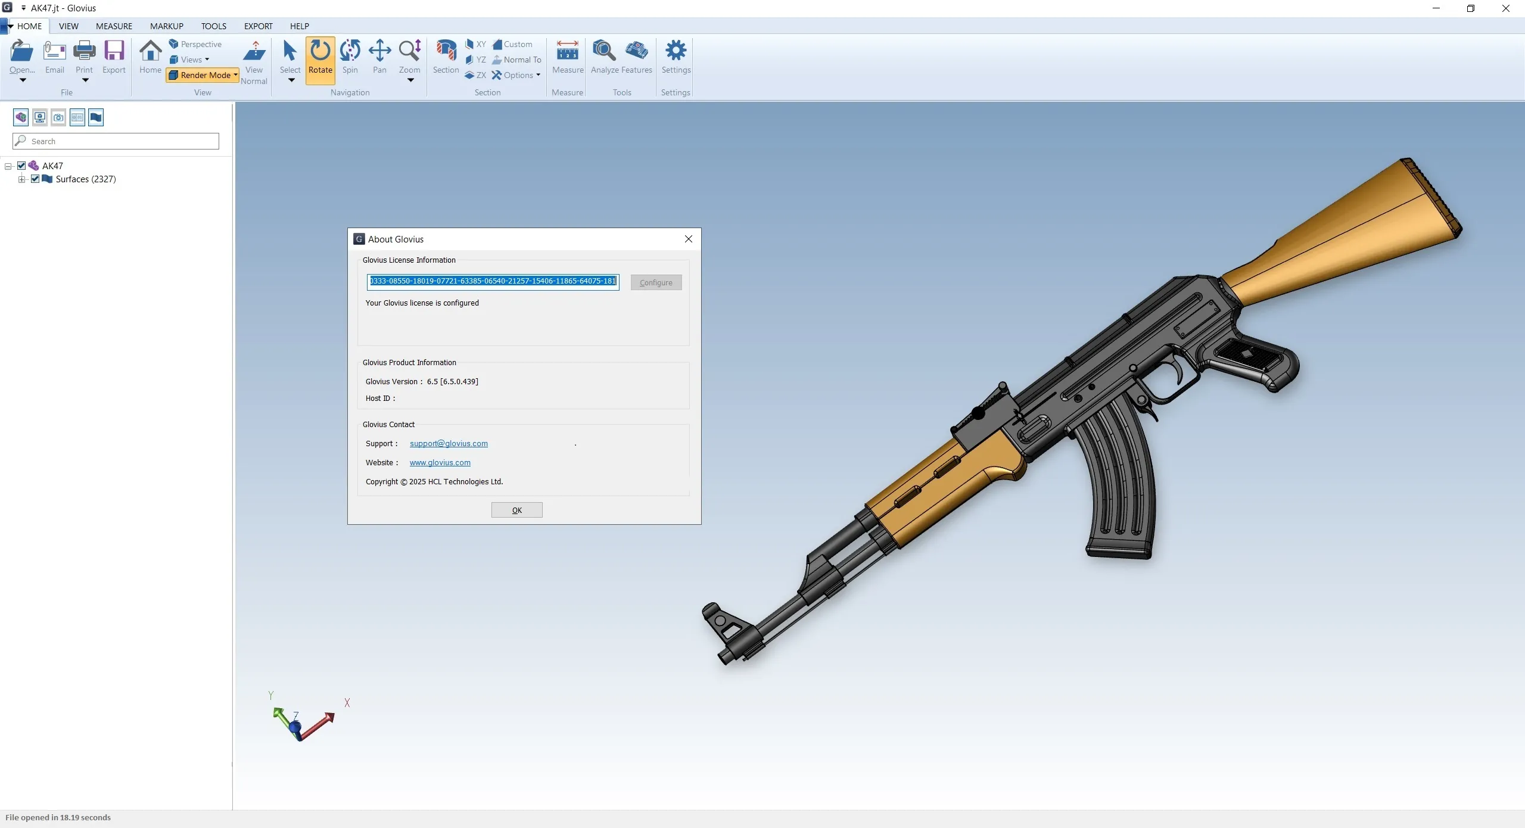Image resolution: width=1525 pixels, height=828 pixels.
Task: Click the product structure panel icon
Action: point(21,117)
